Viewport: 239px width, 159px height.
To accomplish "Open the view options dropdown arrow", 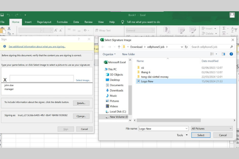I will coord(216,54).
